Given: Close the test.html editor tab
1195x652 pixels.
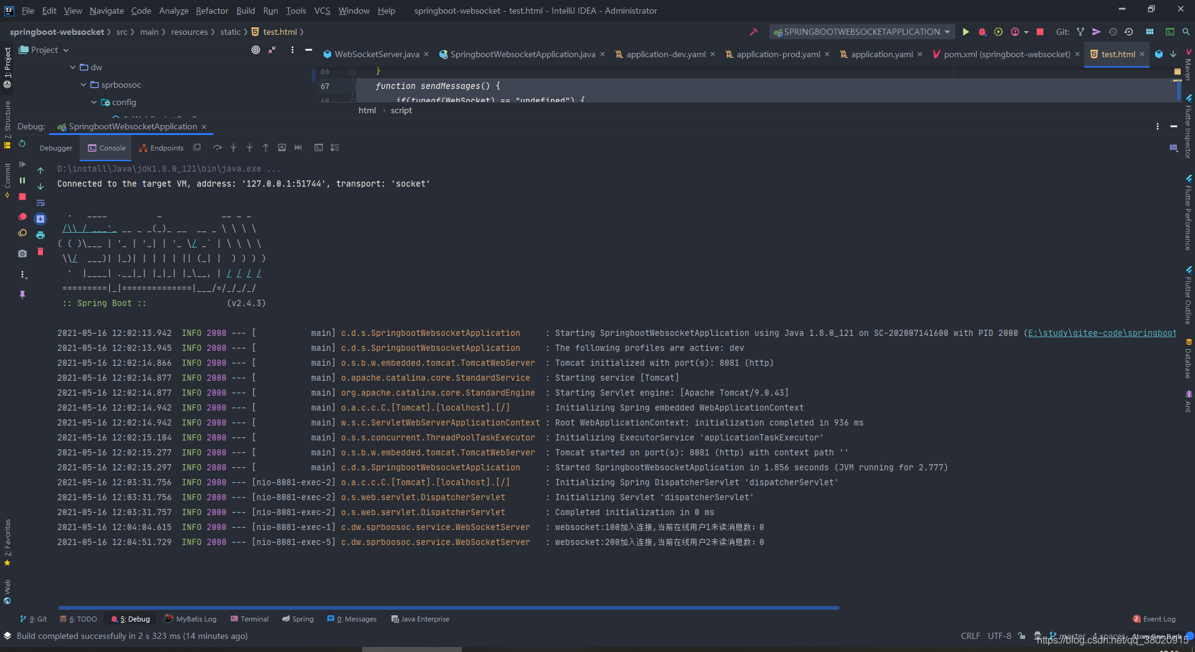Looking at the screenshot, I should coord(1142,54).
